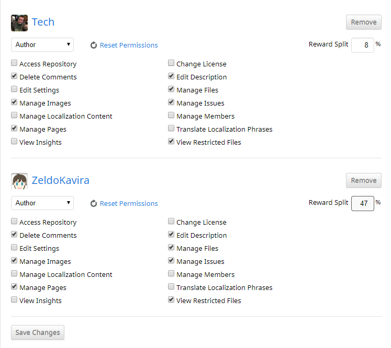Open the Tech profile link
Viewport: 391px width, 348px height.
pos(43,22)
